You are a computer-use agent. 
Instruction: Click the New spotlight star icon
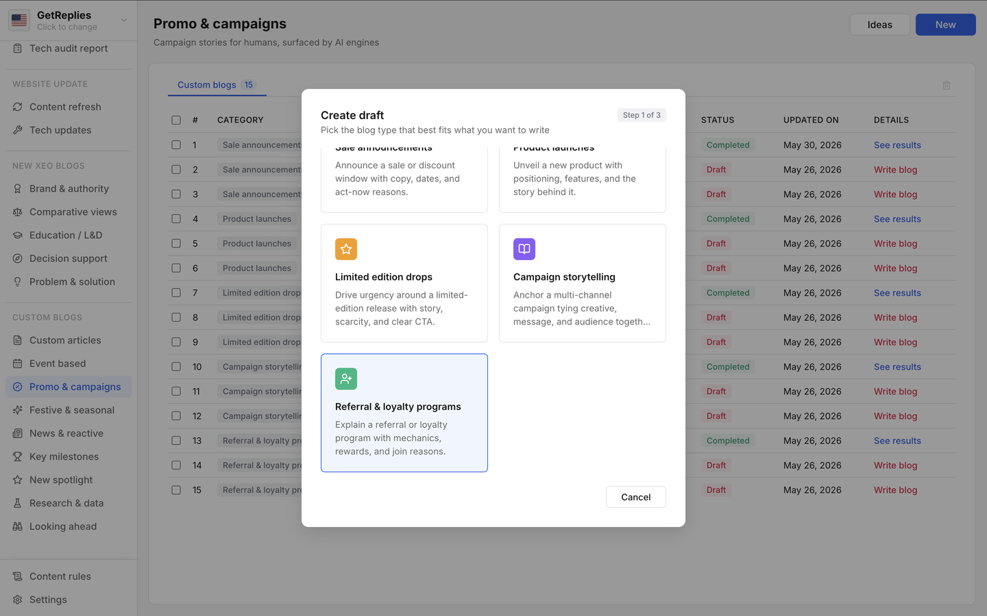18,480
